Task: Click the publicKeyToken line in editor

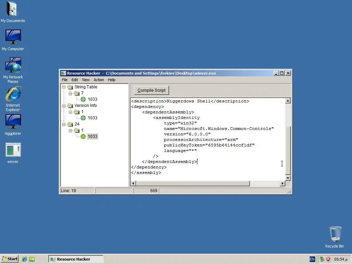Action: click(209, 145)
